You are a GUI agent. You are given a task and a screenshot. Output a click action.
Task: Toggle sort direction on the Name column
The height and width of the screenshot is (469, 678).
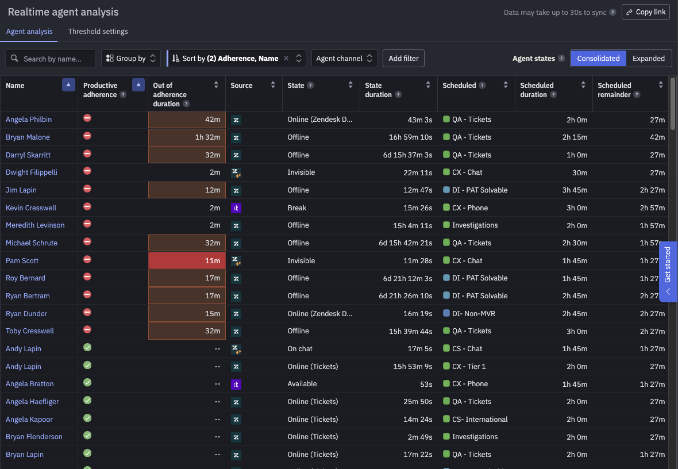click(68, 84)
